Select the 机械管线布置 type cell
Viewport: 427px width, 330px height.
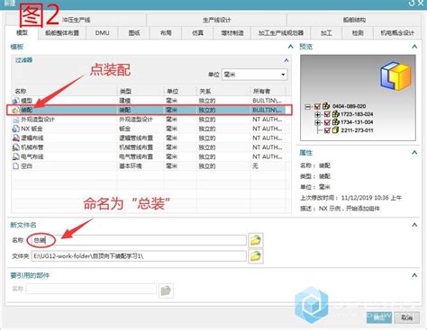pyautogui.click(x=136, y=147)
